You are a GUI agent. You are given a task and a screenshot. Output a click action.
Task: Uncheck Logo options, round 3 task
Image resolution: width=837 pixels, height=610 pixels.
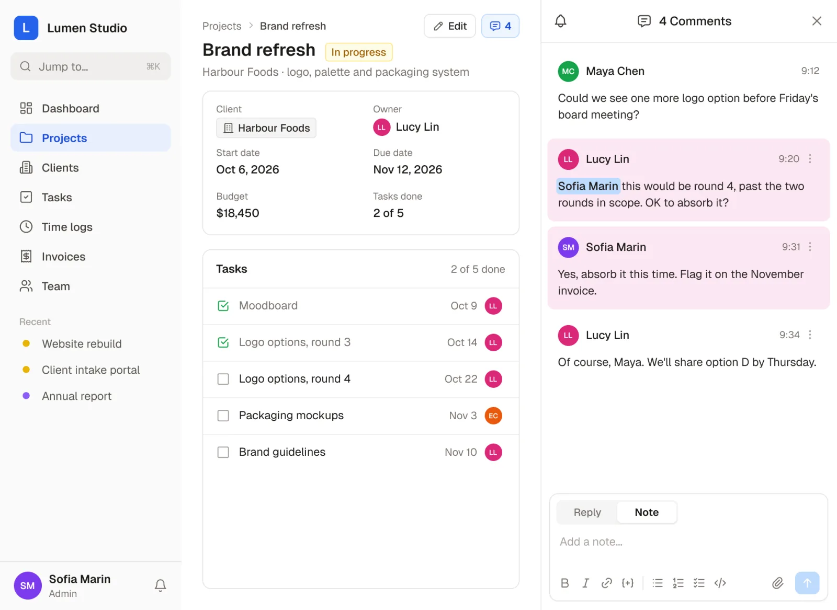(x=223, y=342)
